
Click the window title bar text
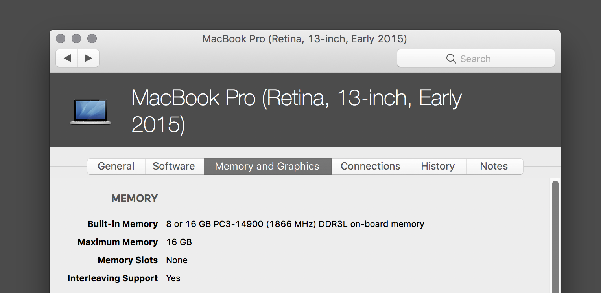click(x=304, y=39)
